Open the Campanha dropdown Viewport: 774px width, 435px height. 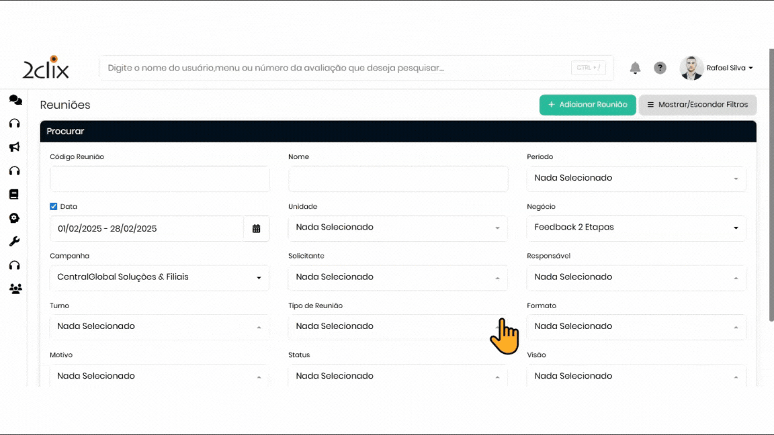click(x=159, y=277)
